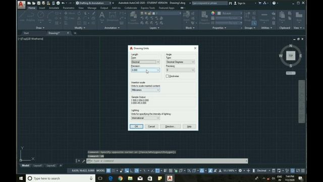This screenshot has height=182, width=323.
Task: Click the Windows taskbar search box
Action: click(61, 178)
